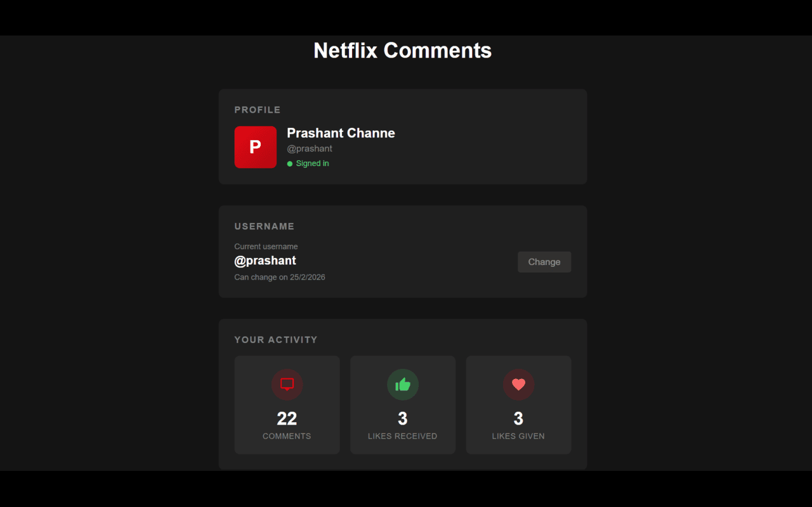Click the USERNAME section heading
The height and width of the screenshot is (507, 812).
(265, 226)
